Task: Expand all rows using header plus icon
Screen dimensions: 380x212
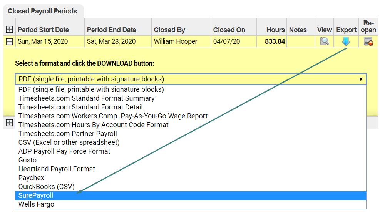Action: [10, 30]
